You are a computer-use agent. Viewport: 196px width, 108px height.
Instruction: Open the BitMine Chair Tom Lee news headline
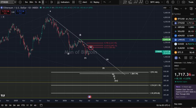point(186,92)
